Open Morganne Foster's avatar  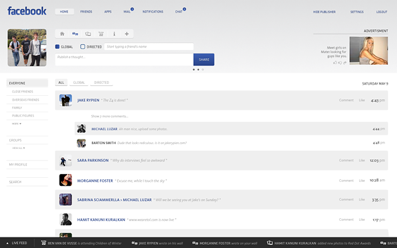66,180
